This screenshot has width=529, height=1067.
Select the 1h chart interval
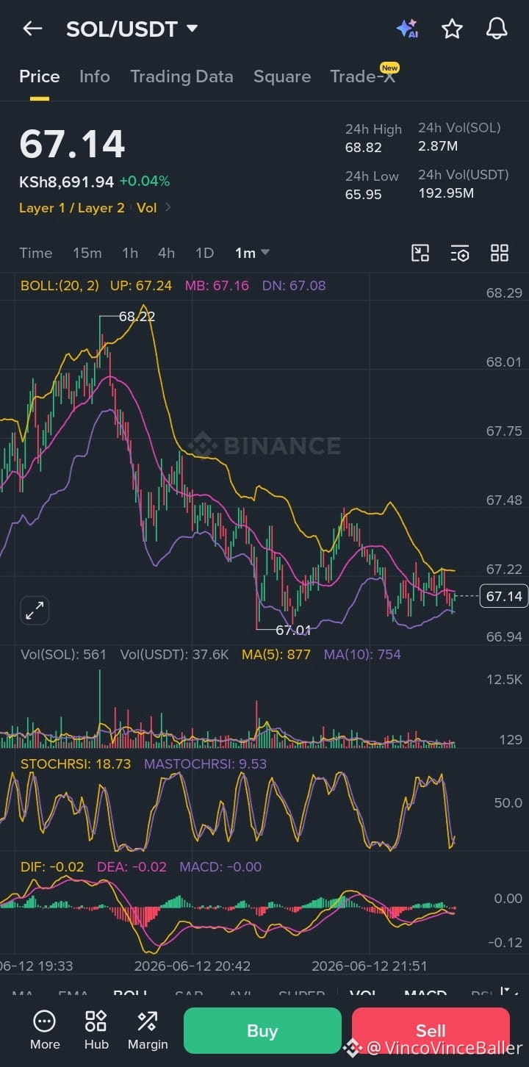pyautogui.click(x=130, y=253)
